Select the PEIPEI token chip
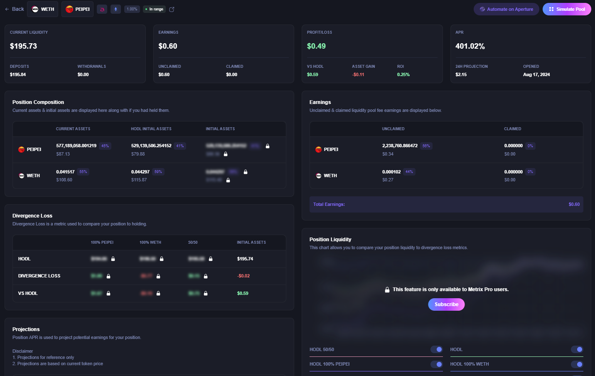 tap(78, 9)
